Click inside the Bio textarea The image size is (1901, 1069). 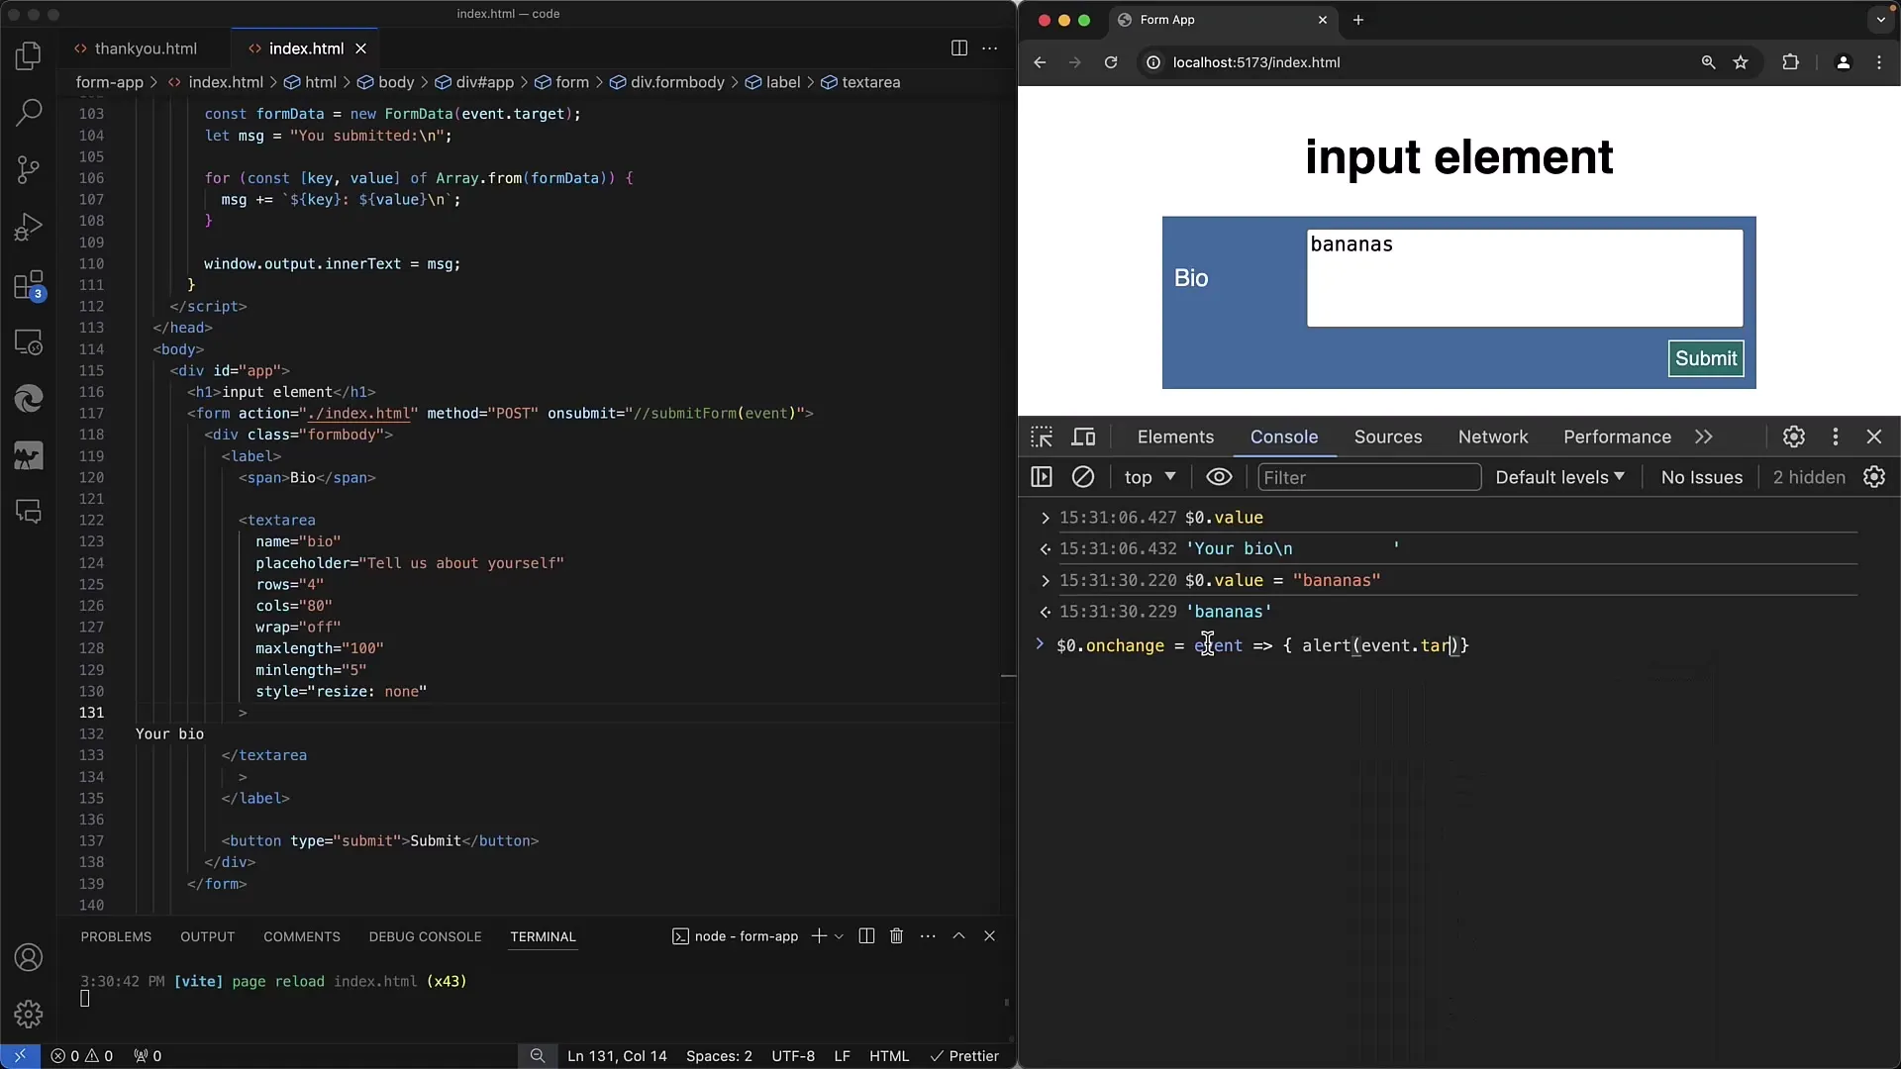[1525, 278]
